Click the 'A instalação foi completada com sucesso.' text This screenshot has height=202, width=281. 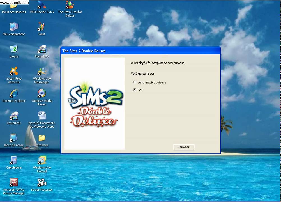[158, 63]
